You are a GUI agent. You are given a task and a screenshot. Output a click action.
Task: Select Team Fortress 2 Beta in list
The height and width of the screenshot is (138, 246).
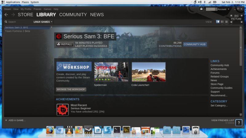coord(18,31)
